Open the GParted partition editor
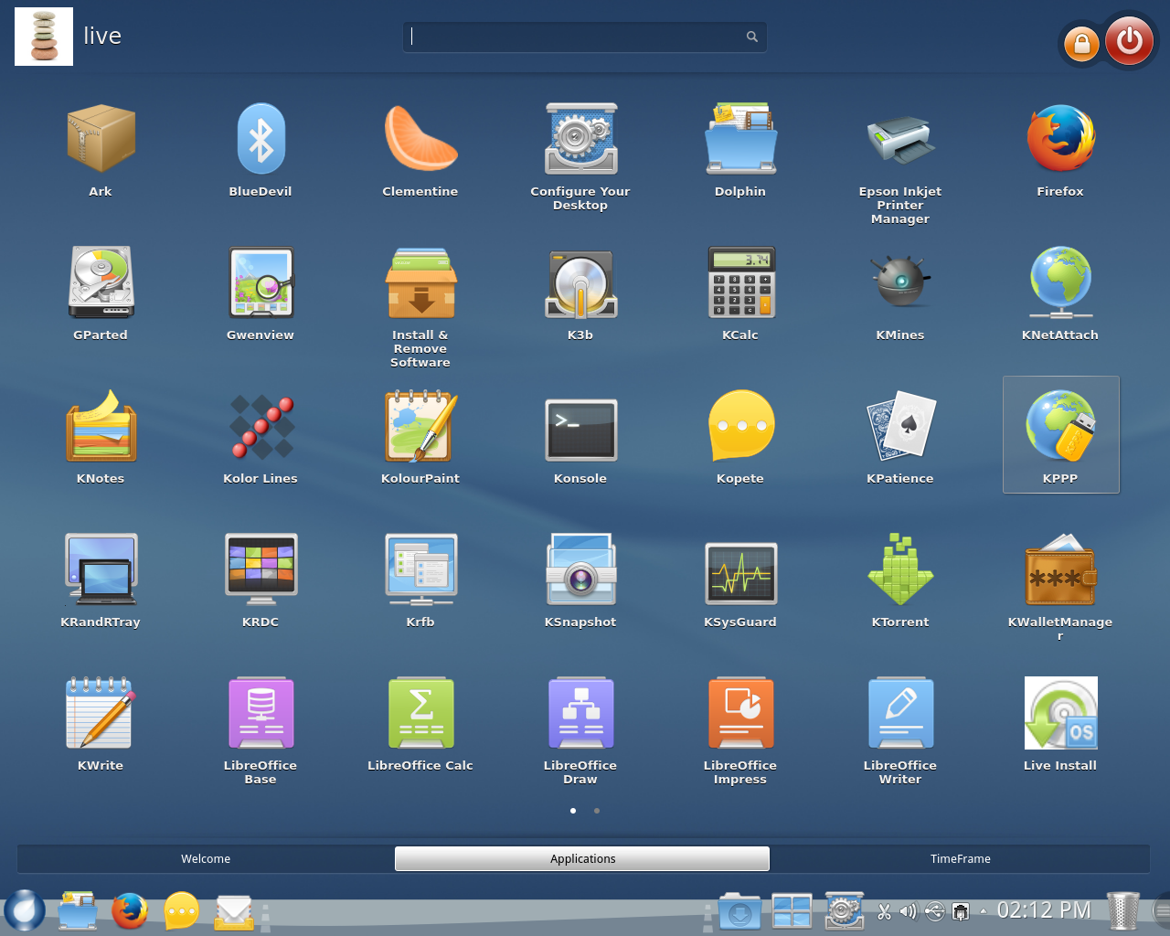The height and width of the screenshot is (936, 1170). point(101,293)
